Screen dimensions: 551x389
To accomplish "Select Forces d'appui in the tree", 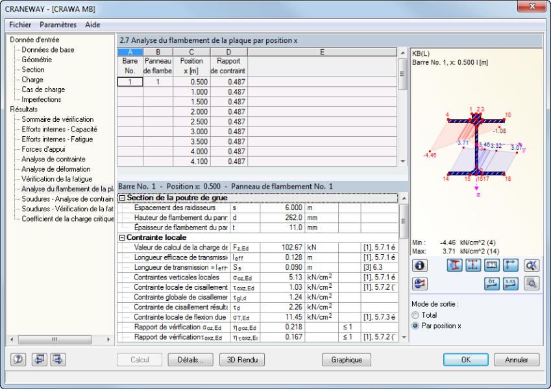I will pyautogui.click(x=43, y=149).
